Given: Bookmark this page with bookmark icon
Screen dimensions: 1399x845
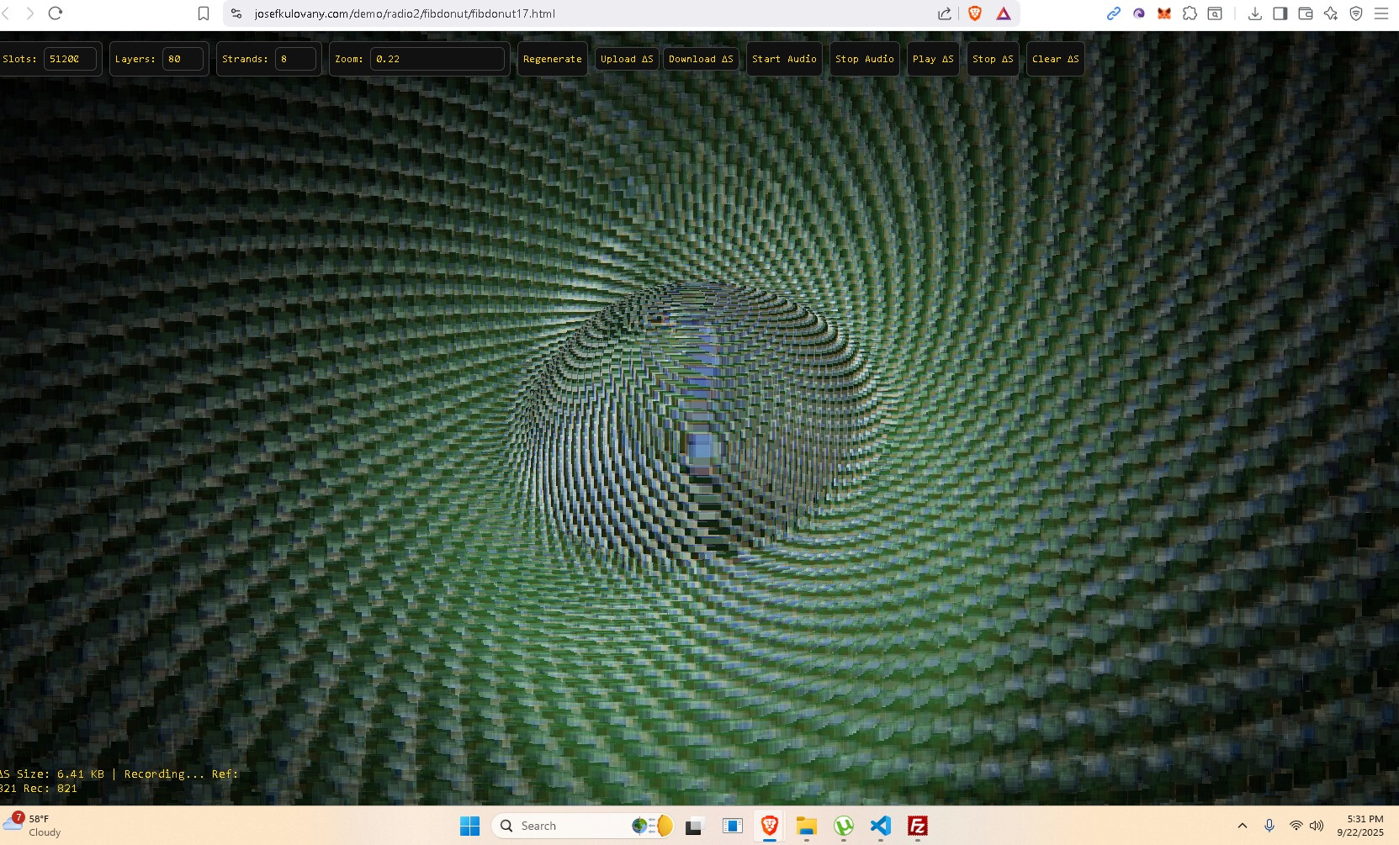Looking at the screenshot, I should (204, 13).
